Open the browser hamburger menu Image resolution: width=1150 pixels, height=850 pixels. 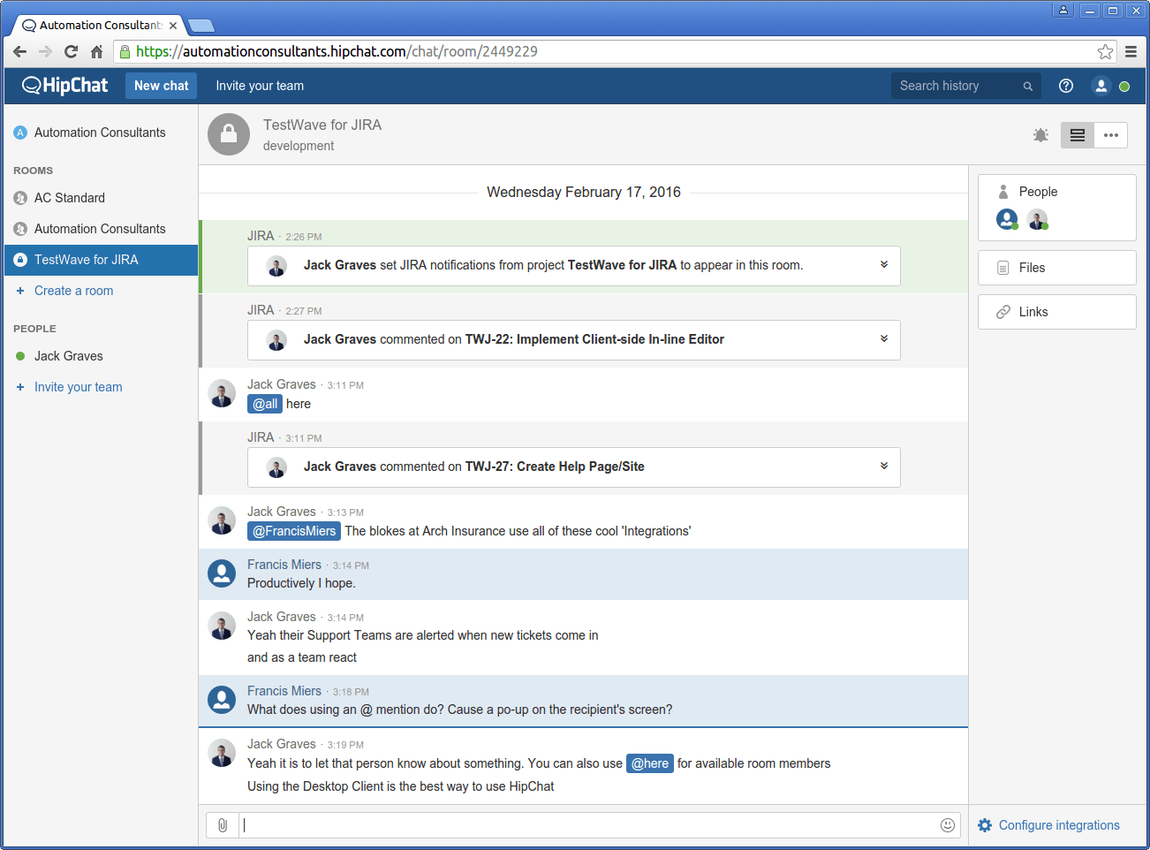point(1131,51)
